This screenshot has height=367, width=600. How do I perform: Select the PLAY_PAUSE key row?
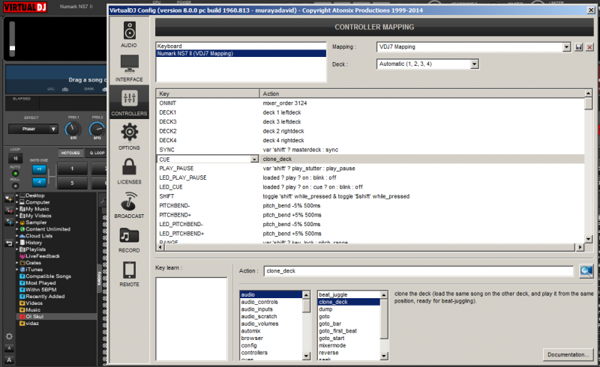(x=370, y=169)
